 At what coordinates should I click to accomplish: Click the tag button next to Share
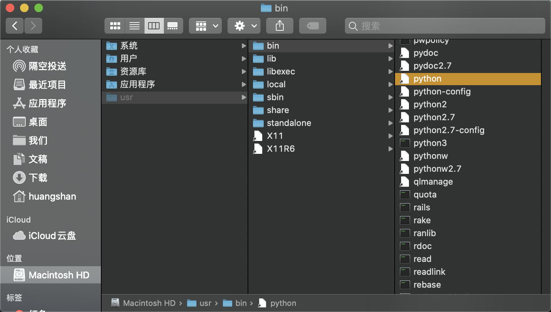click(x=312, y=25)
